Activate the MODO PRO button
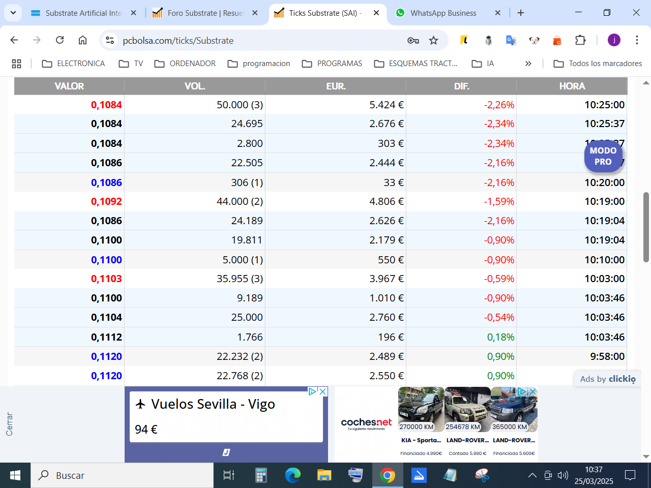 point(603,156)
